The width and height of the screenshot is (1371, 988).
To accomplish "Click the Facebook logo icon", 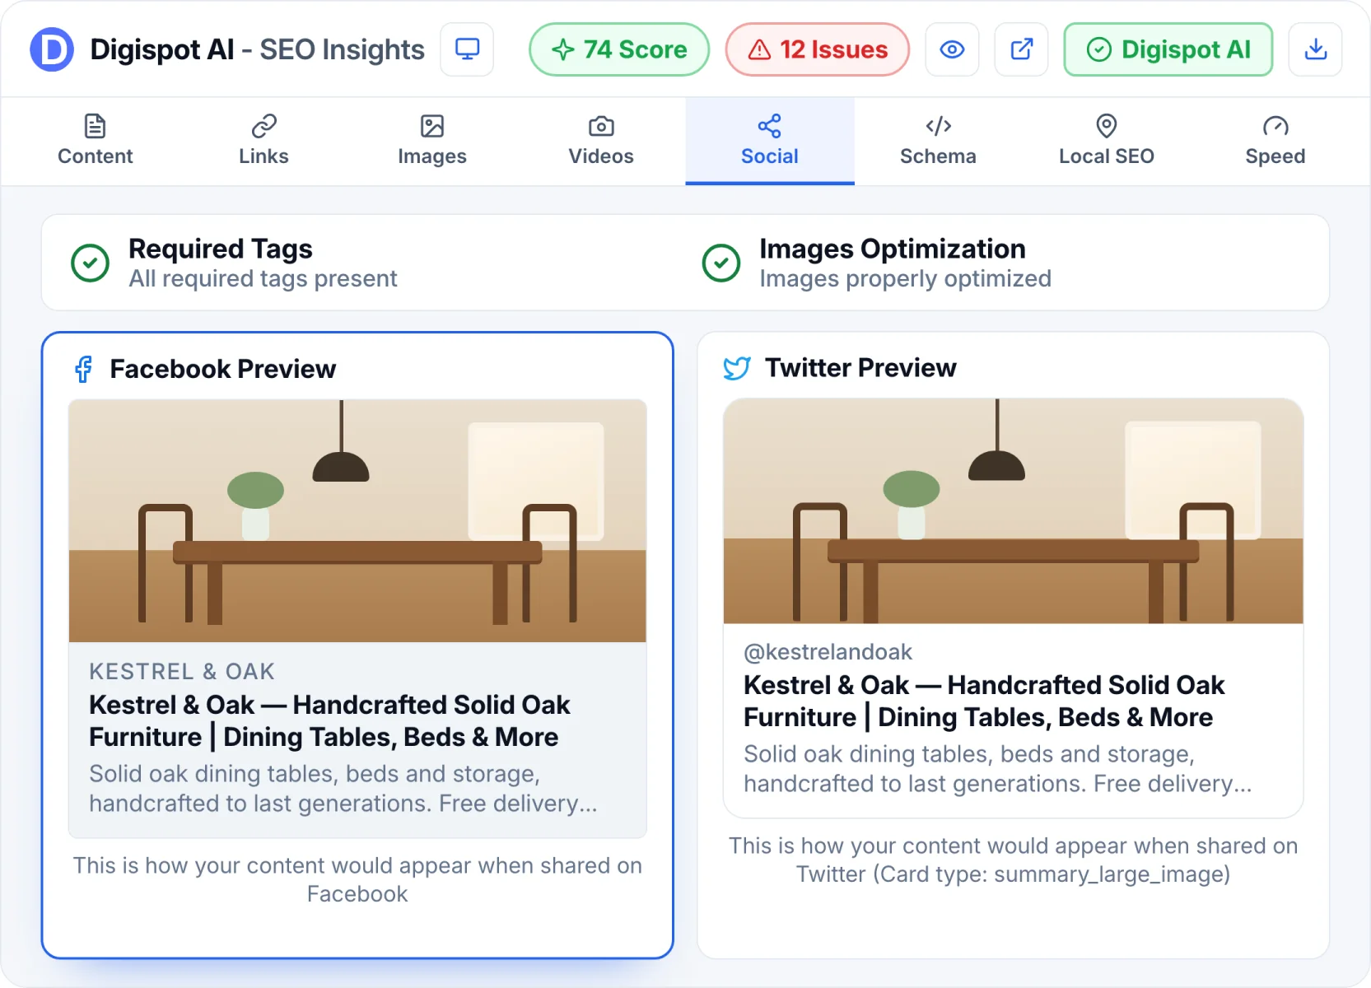I will (83, 369).
